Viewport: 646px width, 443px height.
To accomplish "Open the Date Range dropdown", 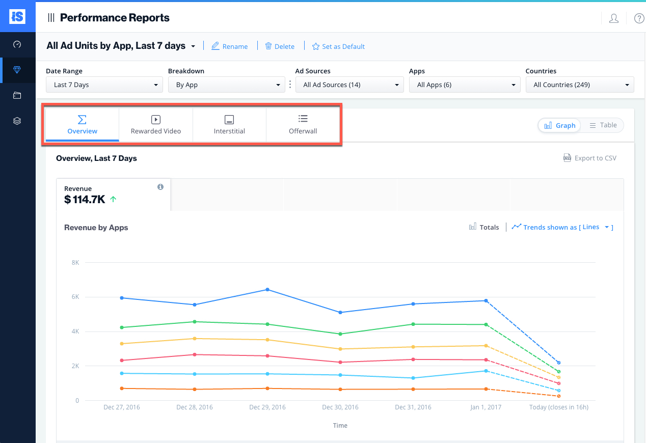I will click(x=104, y=84).
